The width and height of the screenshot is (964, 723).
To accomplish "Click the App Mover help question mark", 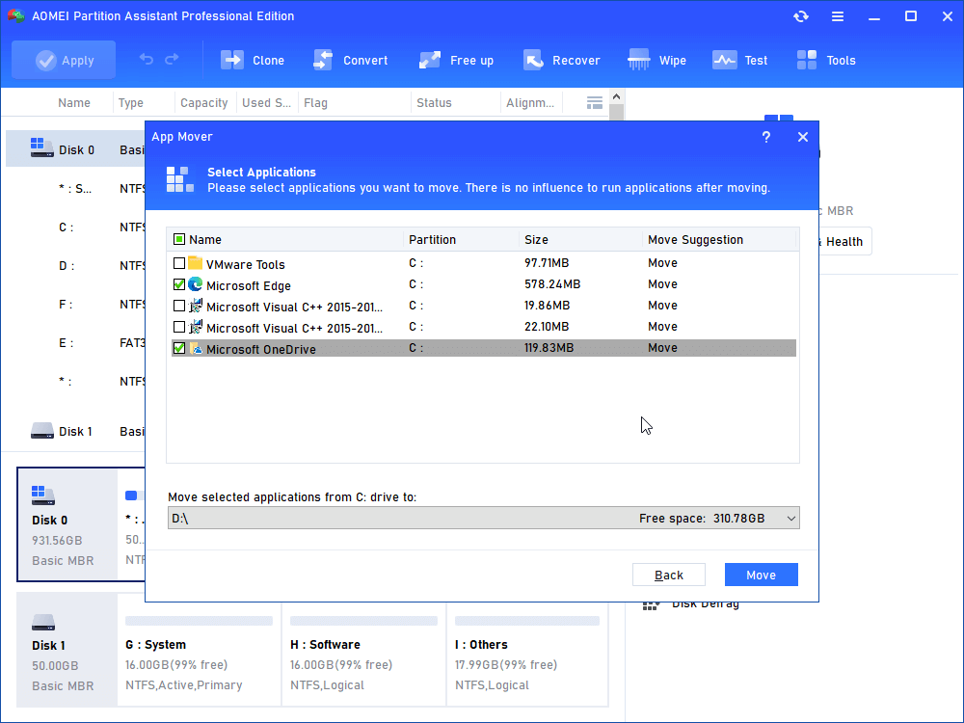I will (x=766, y=137).
